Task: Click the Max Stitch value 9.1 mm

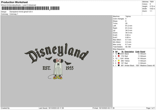Action: coord(128,40)
